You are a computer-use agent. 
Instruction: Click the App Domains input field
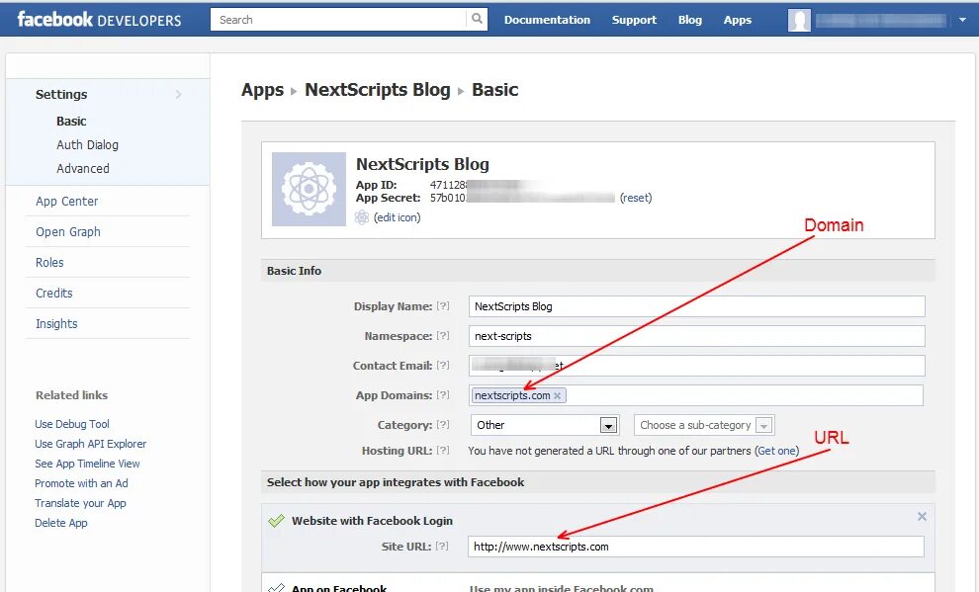click(x=696, y=395)
